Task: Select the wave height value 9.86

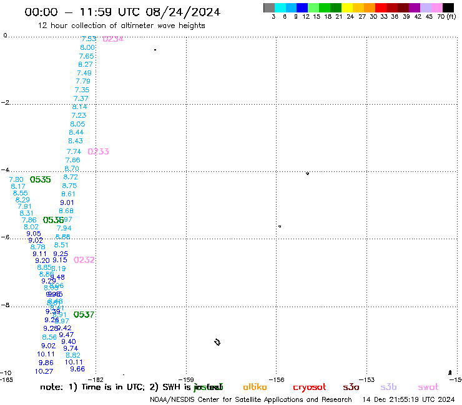Action: (x=46, y=363)
